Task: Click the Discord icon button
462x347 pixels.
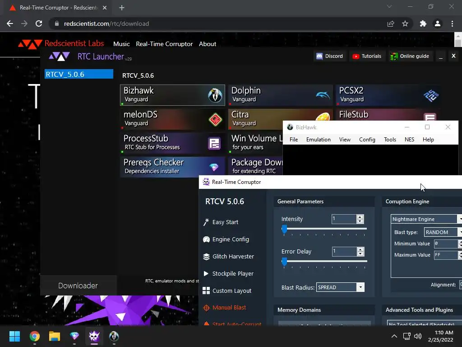Action: pyautogui.click(x=329, y=56)
